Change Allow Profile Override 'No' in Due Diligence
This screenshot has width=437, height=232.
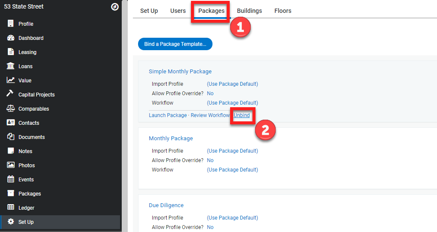point(210,227)
